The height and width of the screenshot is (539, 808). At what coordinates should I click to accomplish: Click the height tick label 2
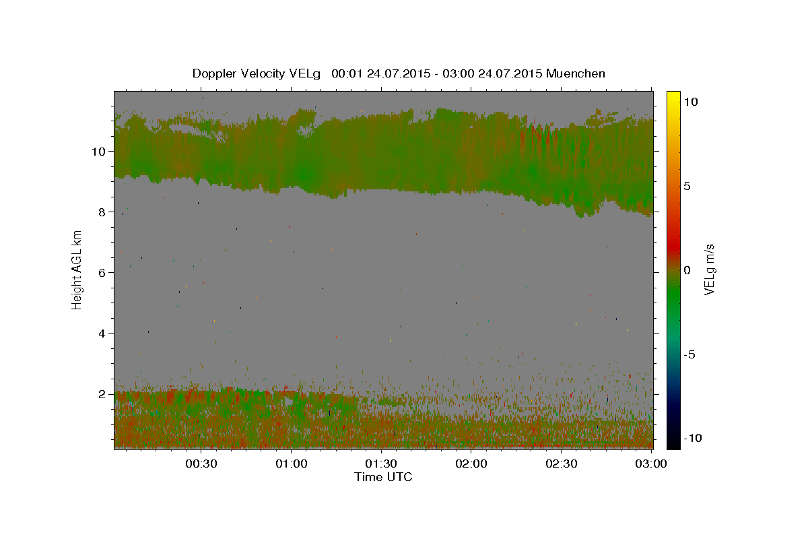103,393
